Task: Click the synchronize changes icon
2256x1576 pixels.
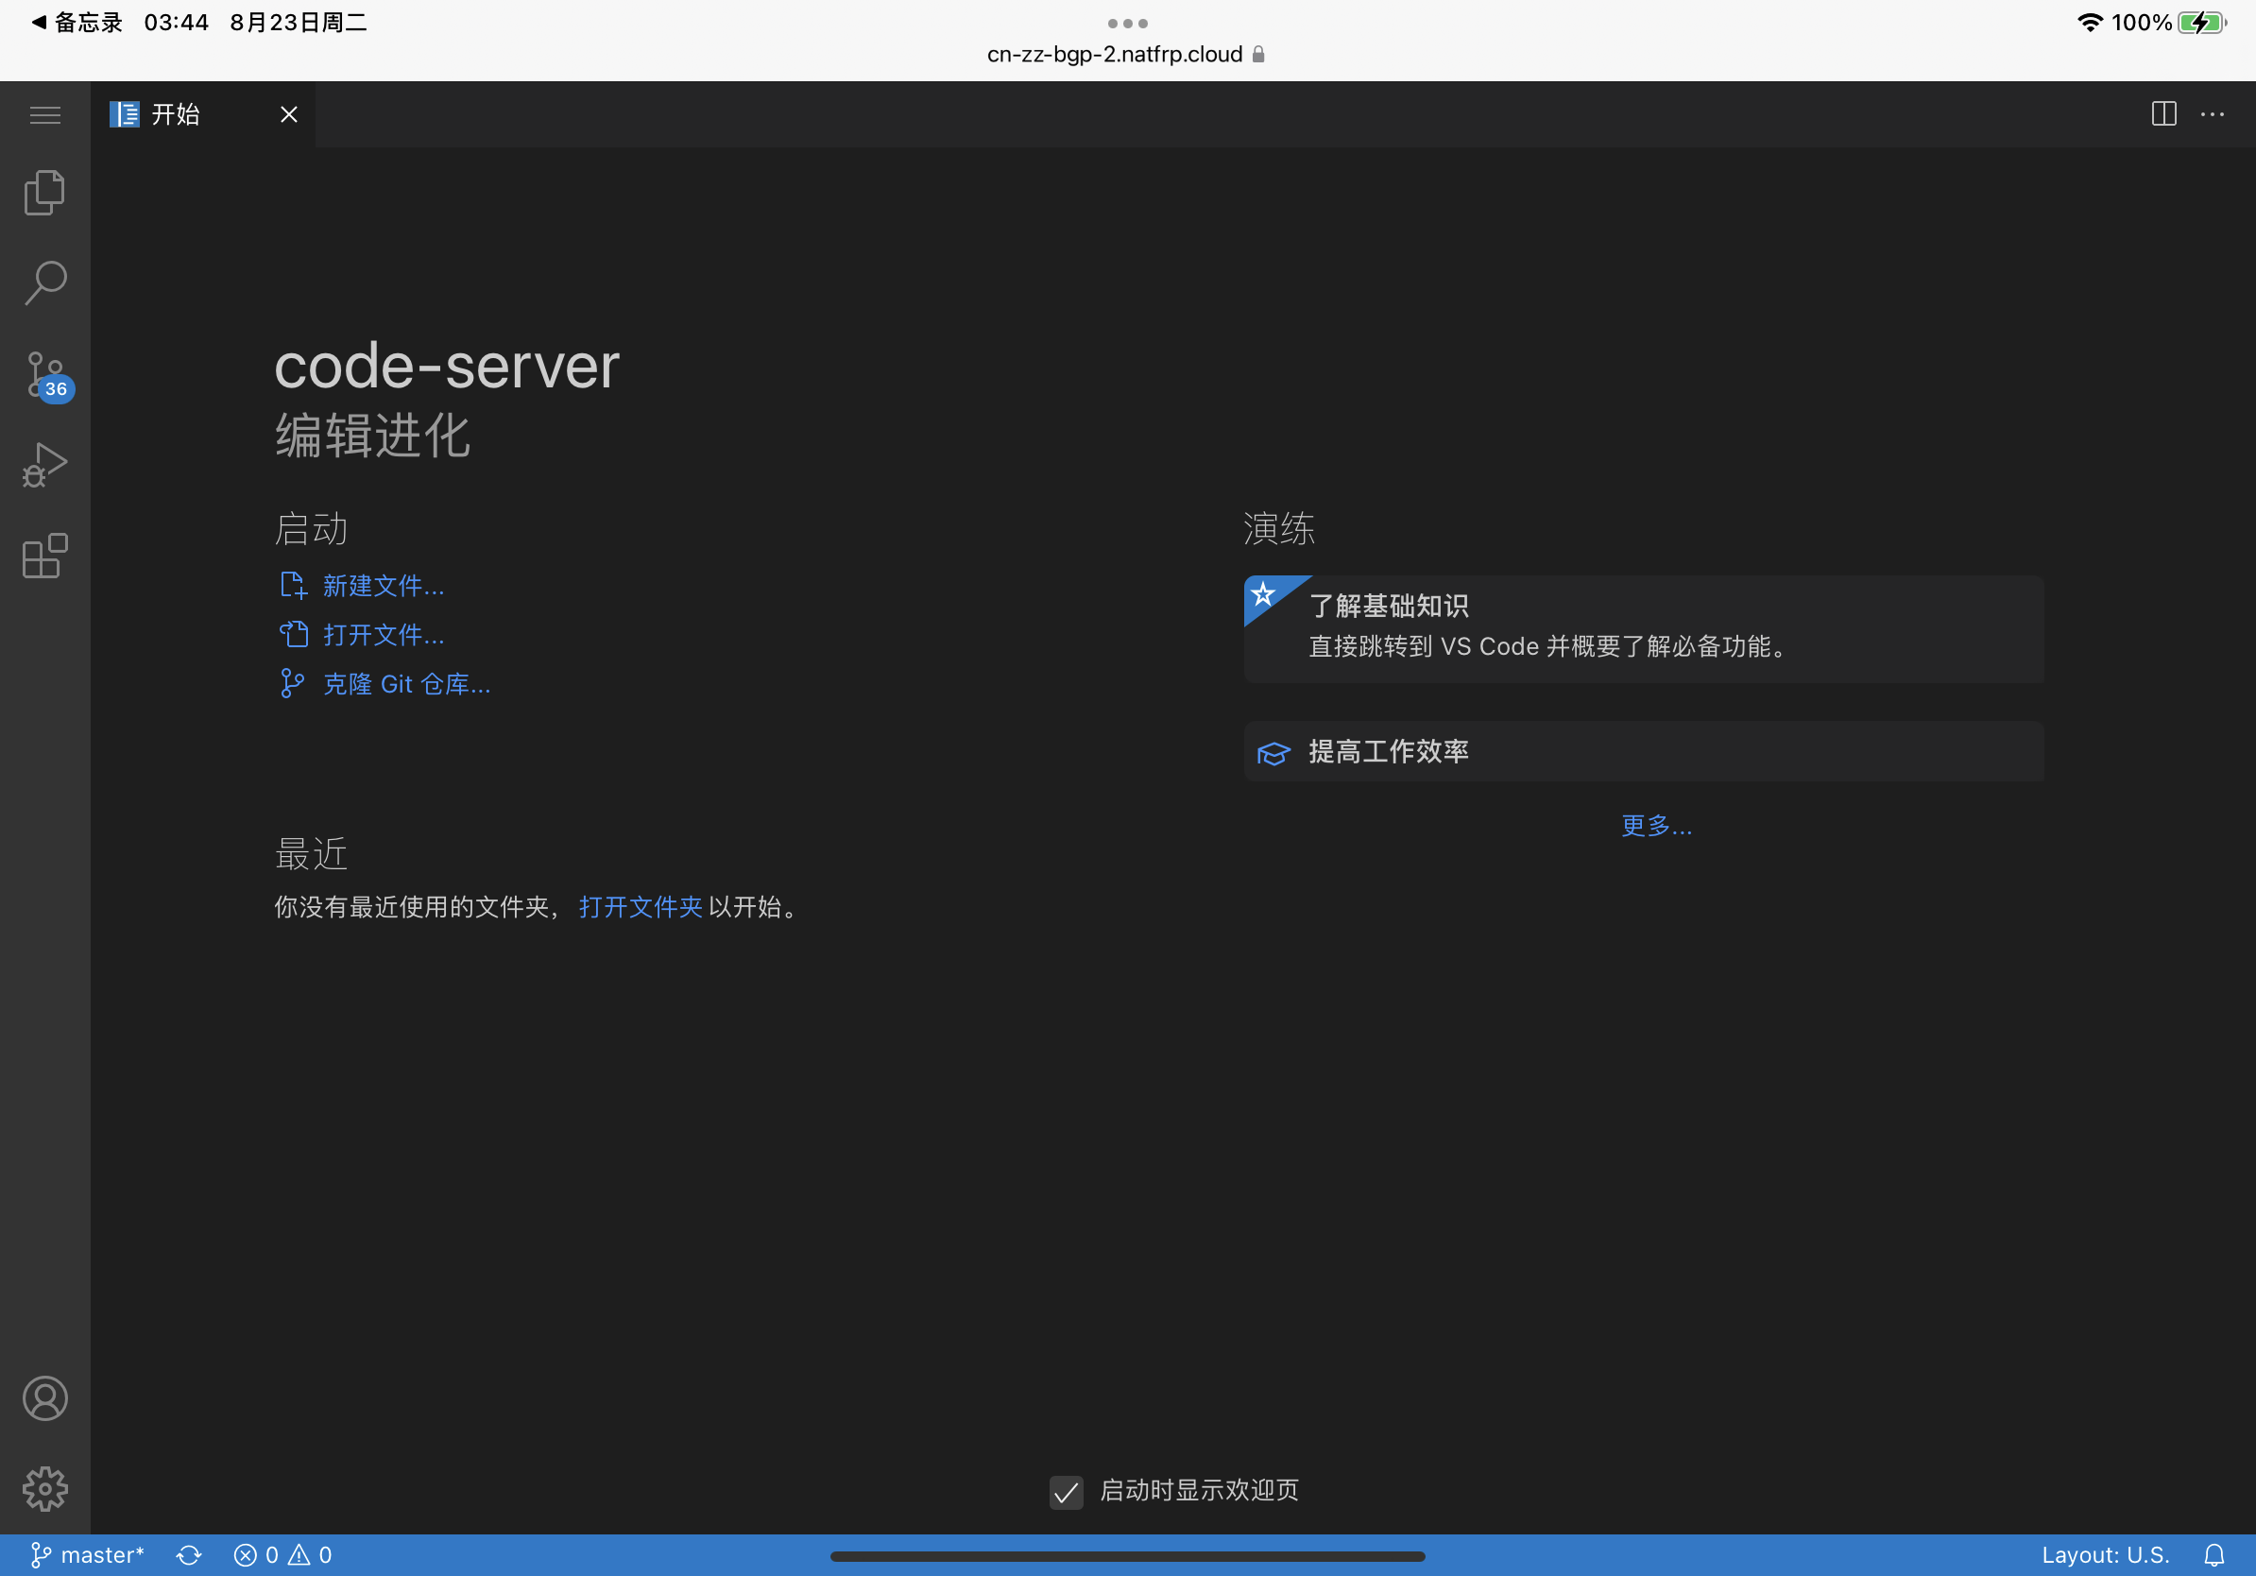Action: point(189,1555)
